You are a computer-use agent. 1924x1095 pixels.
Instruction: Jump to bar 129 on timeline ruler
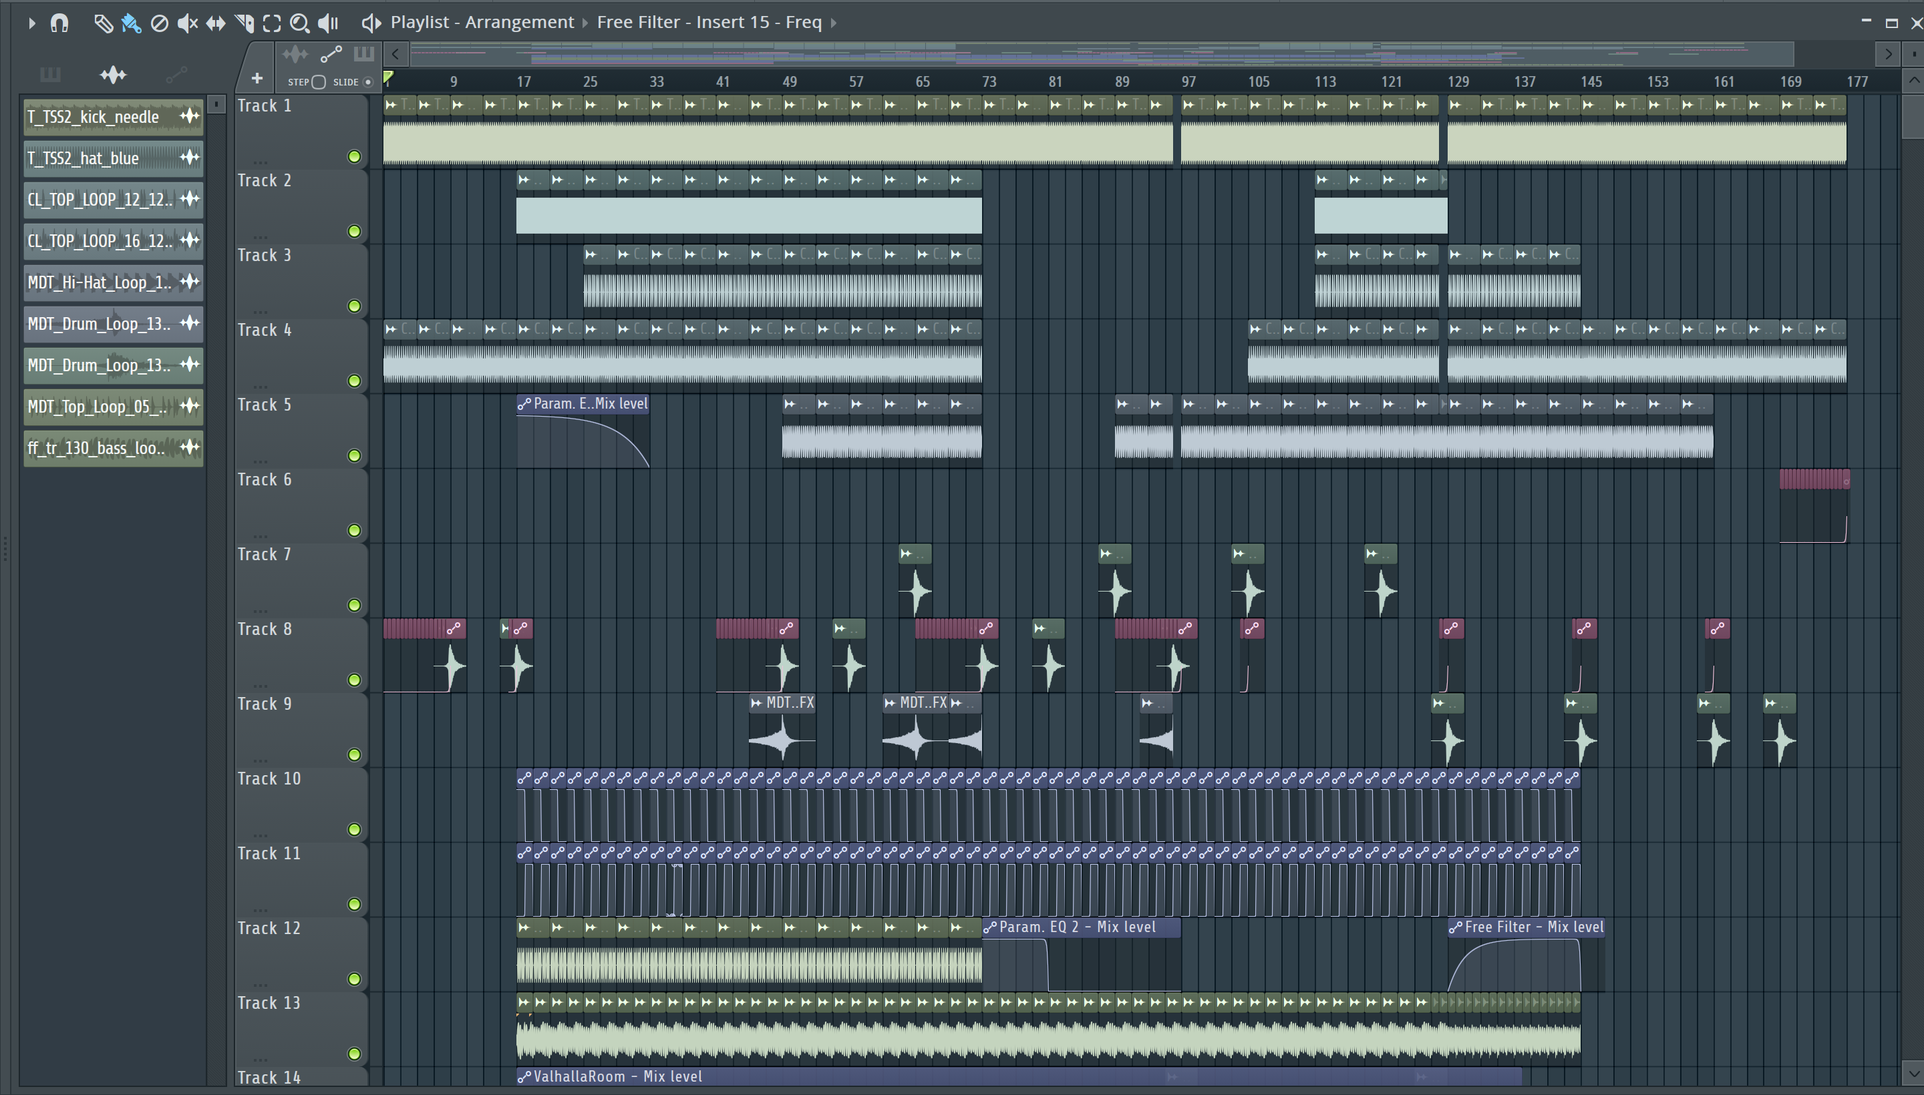click(1458, 82)
